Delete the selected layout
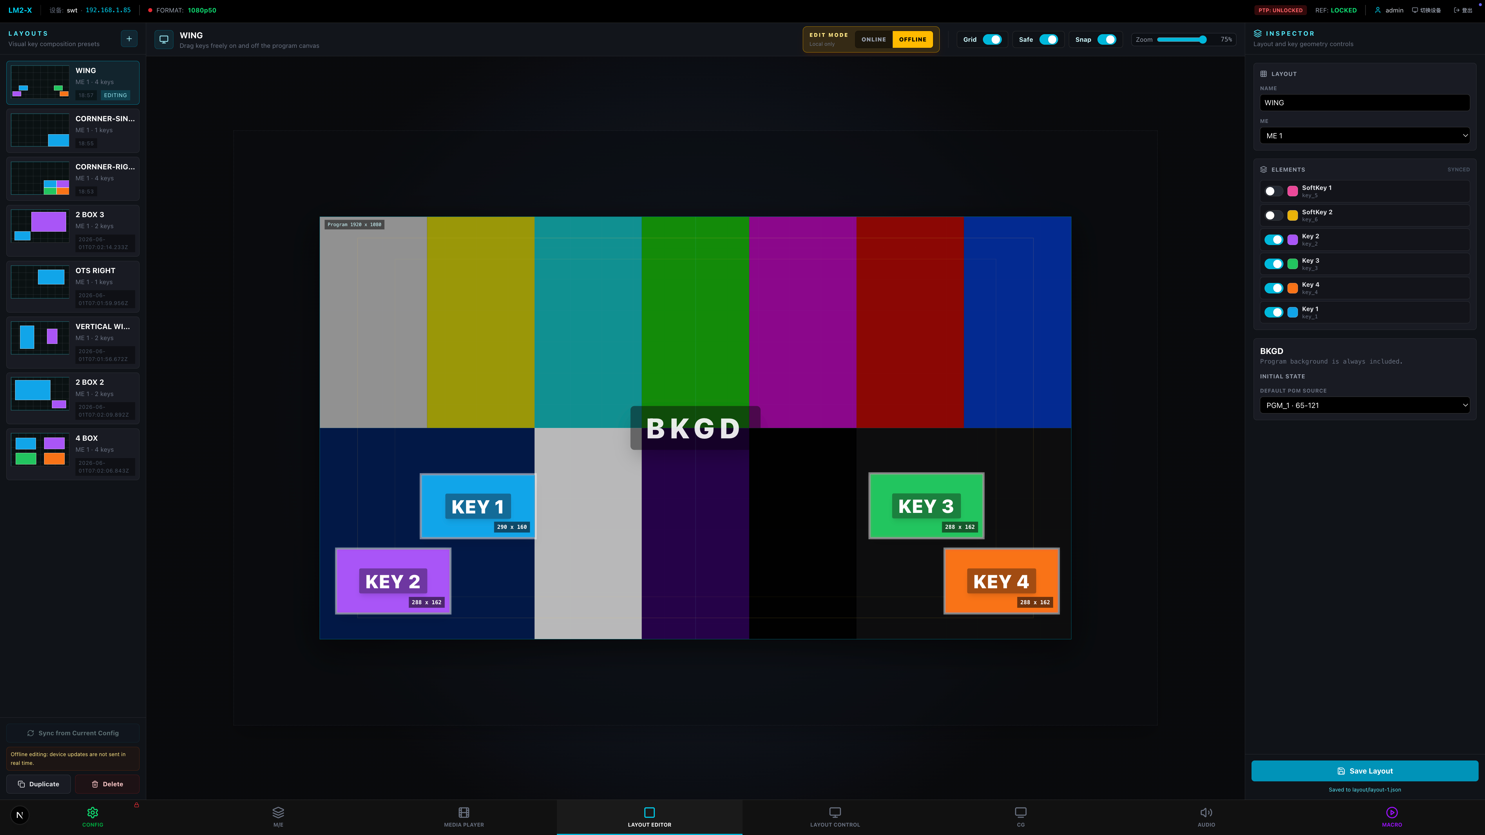Screen dimensions: 1485x835 pos(107,784)
